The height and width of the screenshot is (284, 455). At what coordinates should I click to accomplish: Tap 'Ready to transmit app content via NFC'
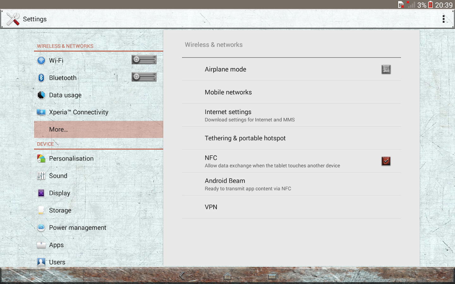[248, 189]
